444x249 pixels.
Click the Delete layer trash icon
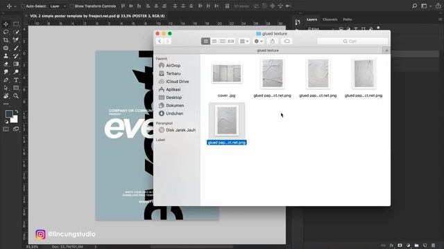click(x=433, y=246)
